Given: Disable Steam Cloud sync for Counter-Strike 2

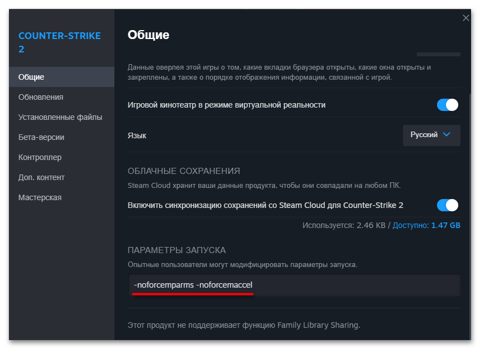Looking at the screenshot, I should coord(447,205).
